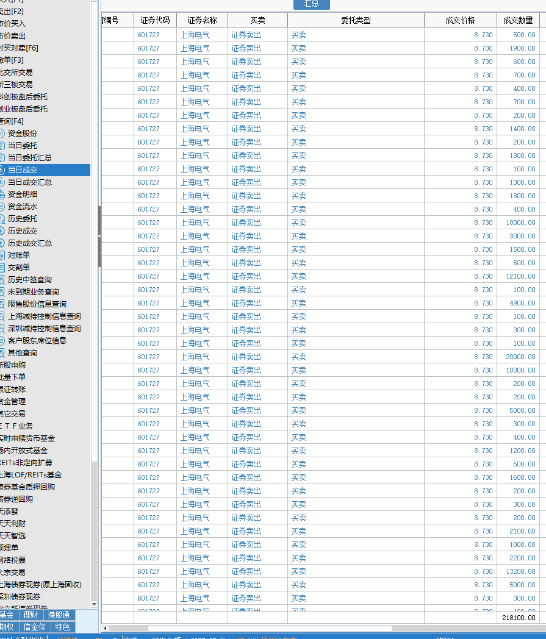Click the 历史成交汇总 icon
This screenshot has width=546, height=639.
click(x=2, y=243)
